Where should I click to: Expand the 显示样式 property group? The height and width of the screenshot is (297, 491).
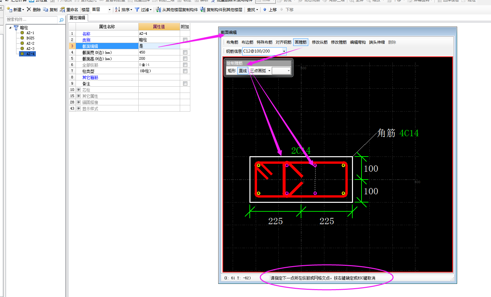pos(79,108)
